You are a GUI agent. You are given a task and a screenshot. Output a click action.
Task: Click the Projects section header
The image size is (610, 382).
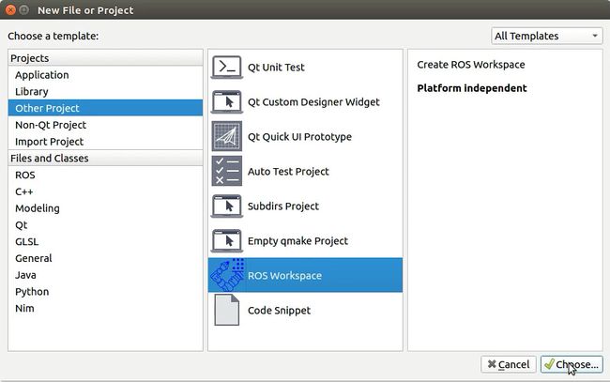click(105, 58)
